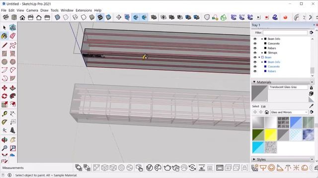Activate the Pan hand tool
Screen dimensions: 318x178
pos(12,139)
